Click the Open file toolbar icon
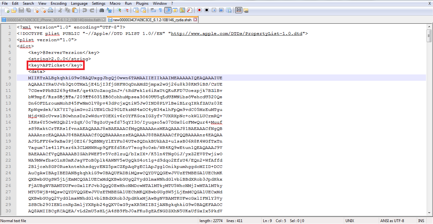The height and width of the screenshot is (224, 433). 14,10
